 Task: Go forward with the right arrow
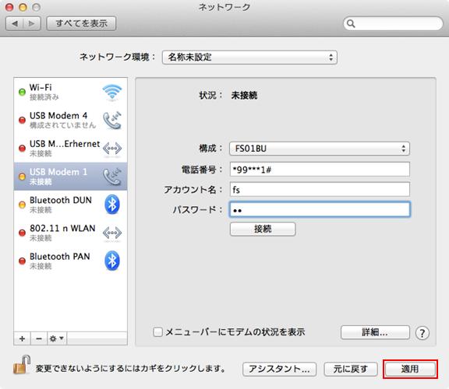point(32,23)
